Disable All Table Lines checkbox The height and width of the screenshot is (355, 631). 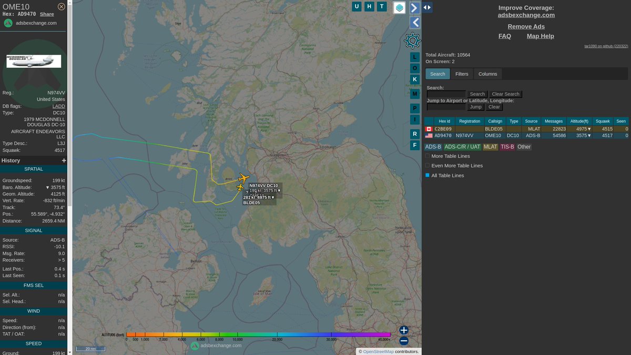click(428, 175)
